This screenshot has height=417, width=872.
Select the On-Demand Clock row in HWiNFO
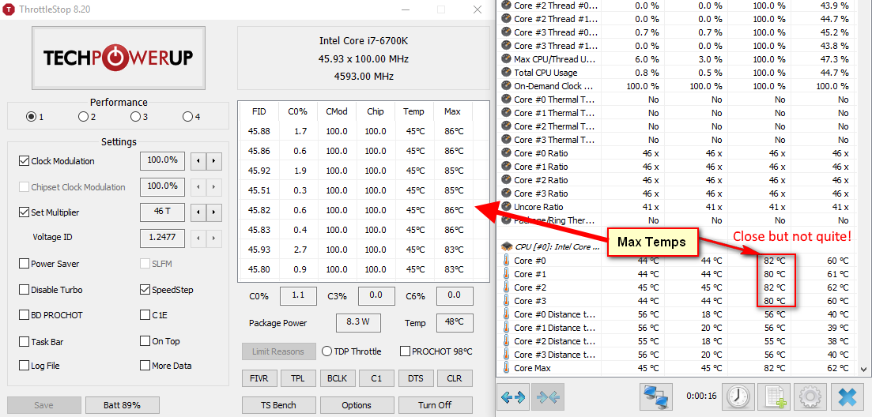[677, 86]
